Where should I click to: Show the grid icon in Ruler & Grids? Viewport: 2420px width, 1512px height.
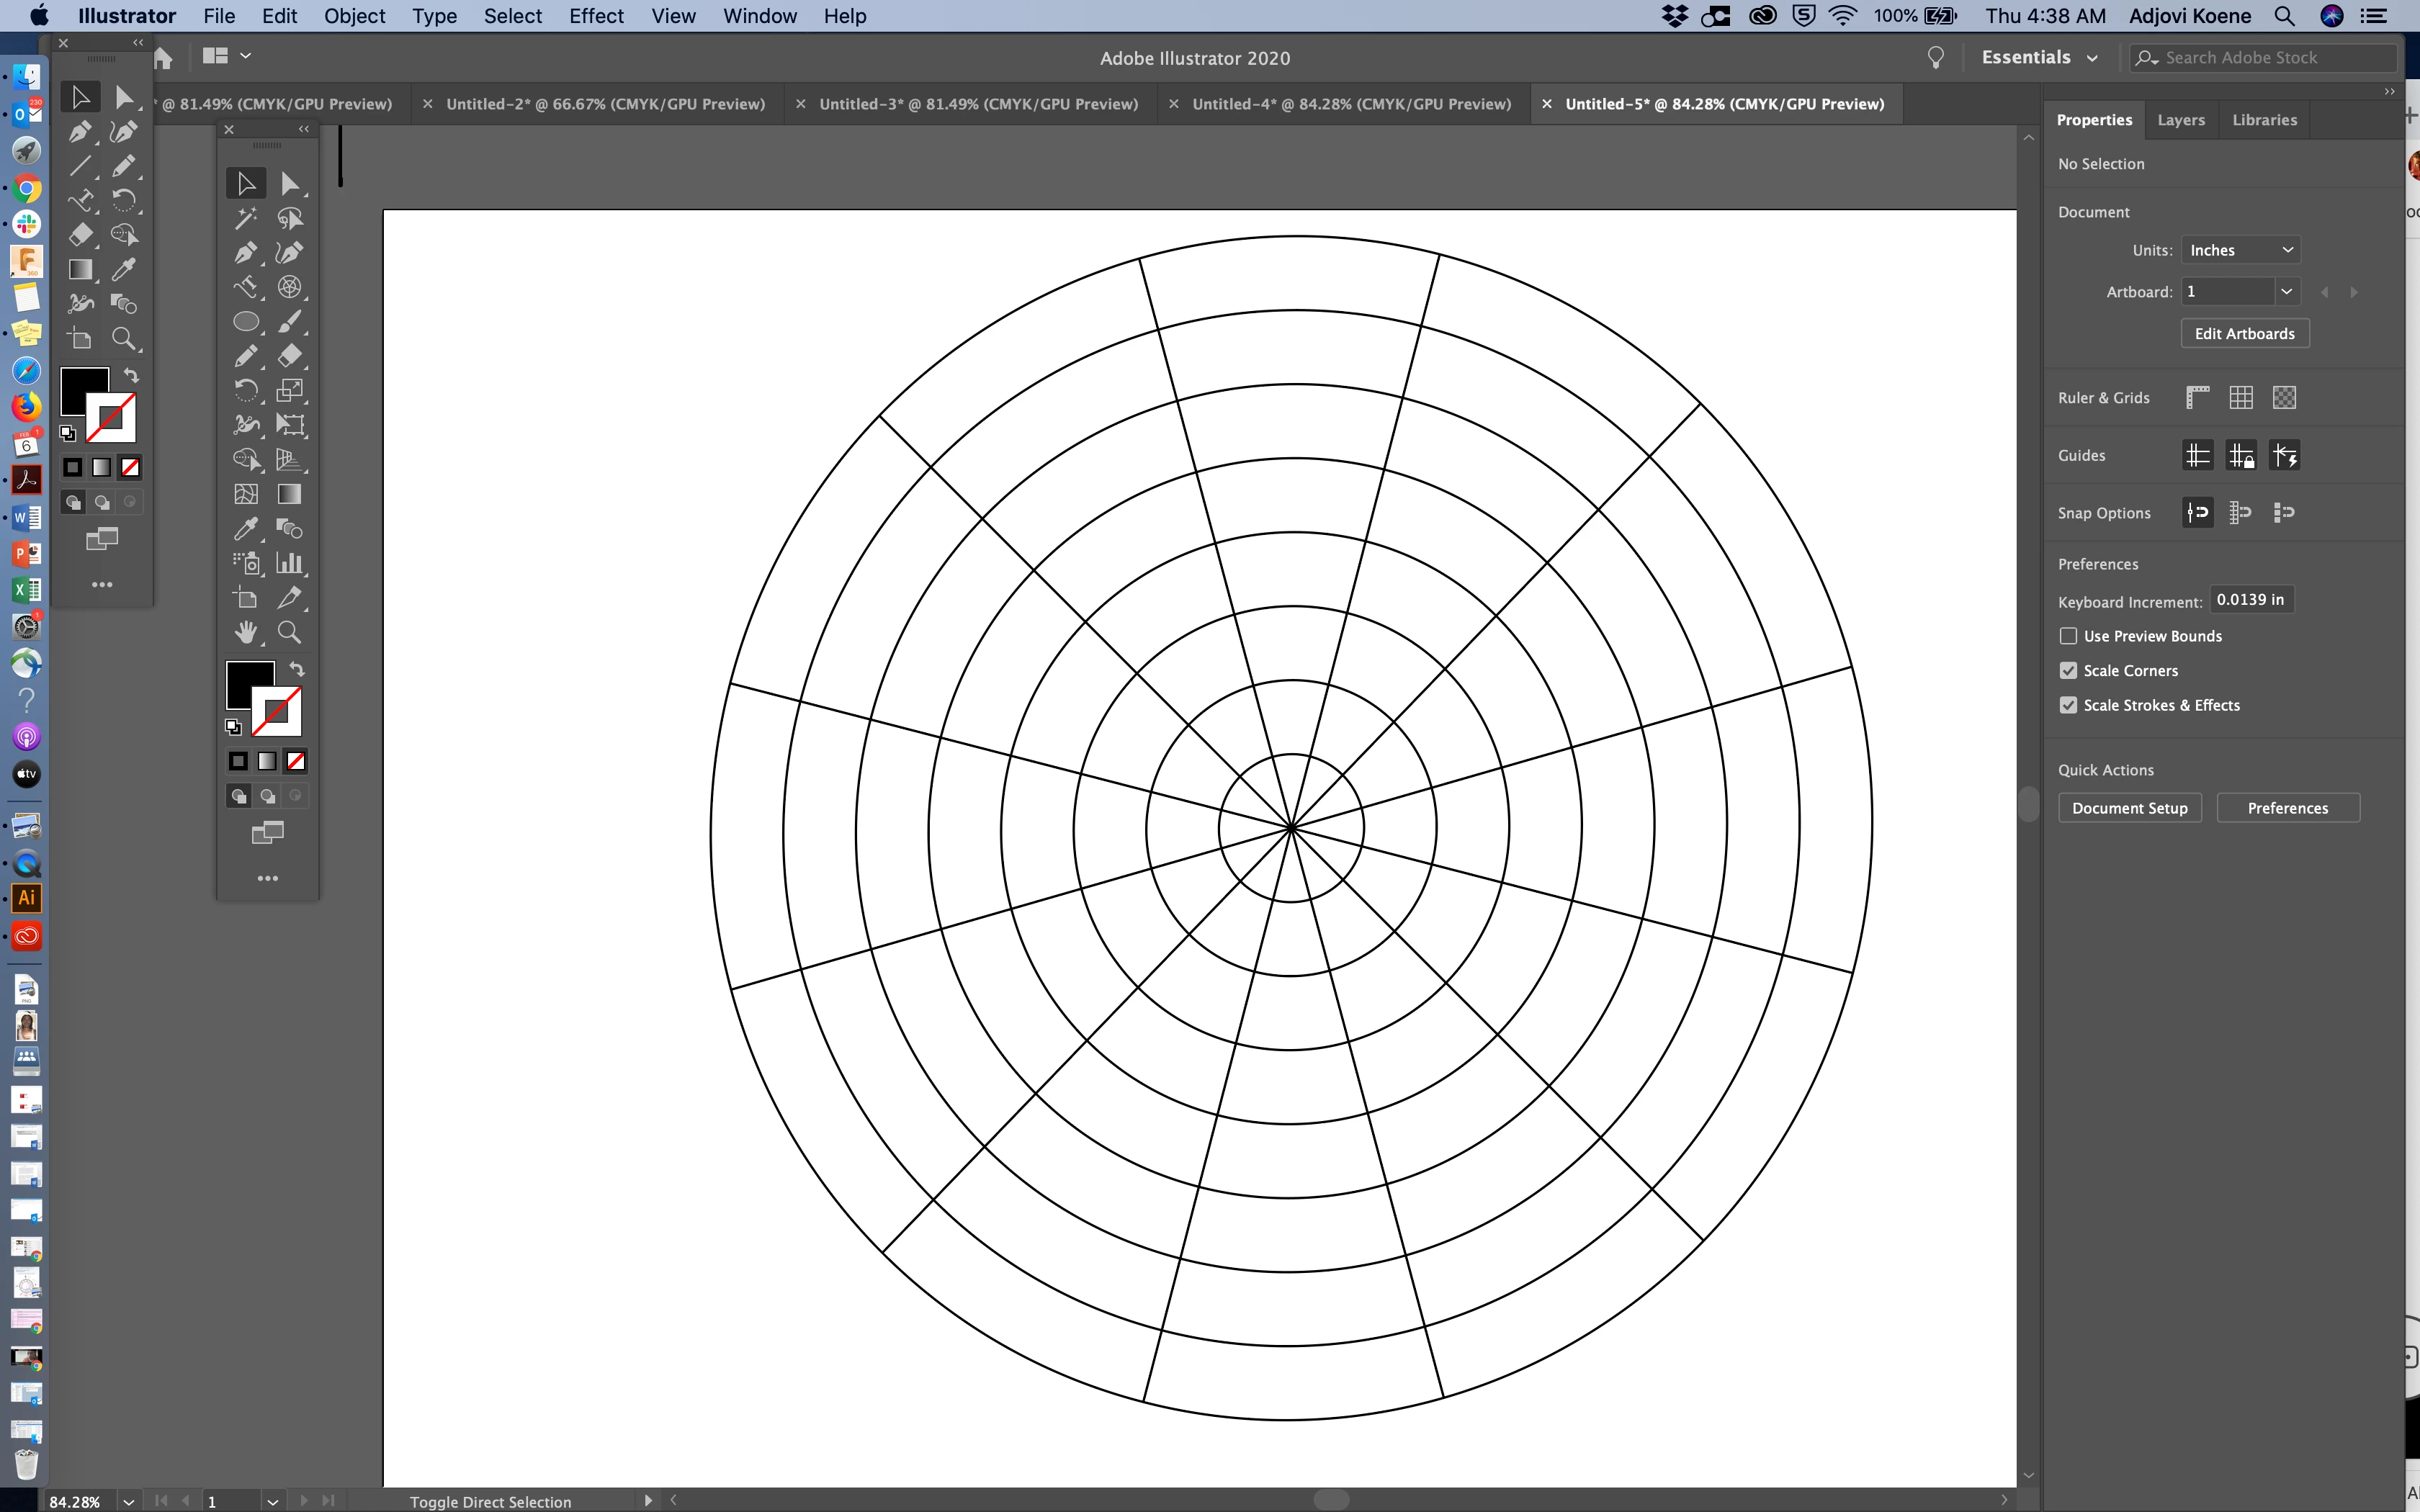pyautogui.click(x=2241, y=398)
